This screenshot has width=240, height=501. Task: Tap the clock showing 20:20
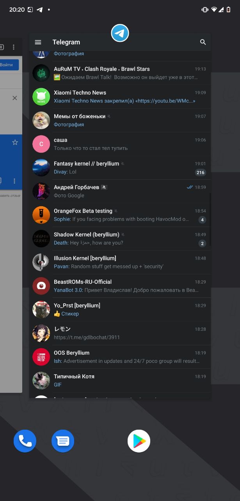tap(17, 9)
